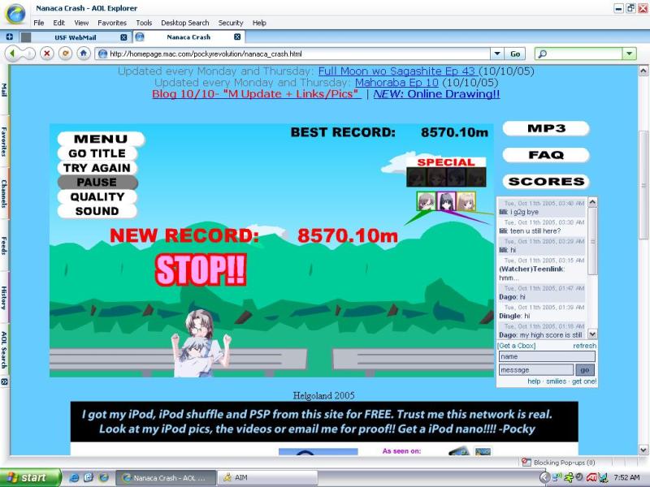Click the AOL Explorer globe logo
This screenshot has width=650, height=487.
coord(15,14)
